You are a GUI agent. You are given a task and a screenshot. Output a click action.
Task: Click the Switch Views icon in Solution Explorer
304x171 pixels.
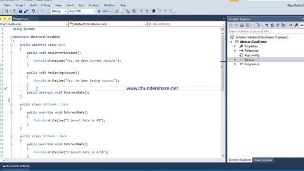click(247, 25)
